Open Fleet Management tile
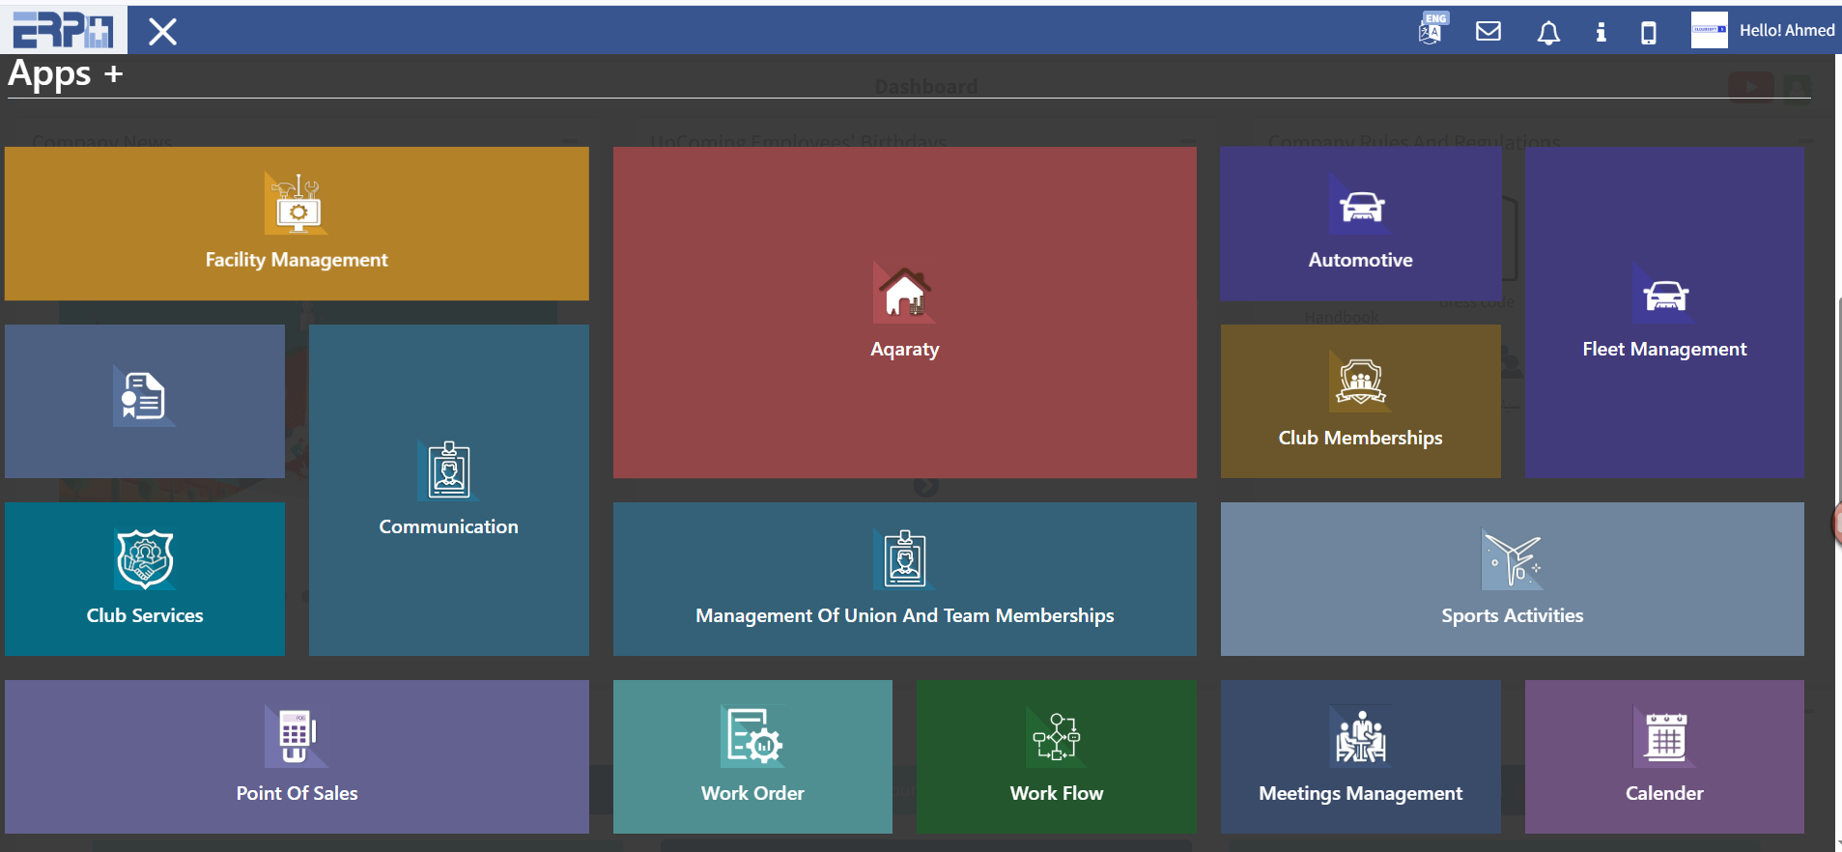The width and height of the screenshot is (1842, 852). [1663, 313]
